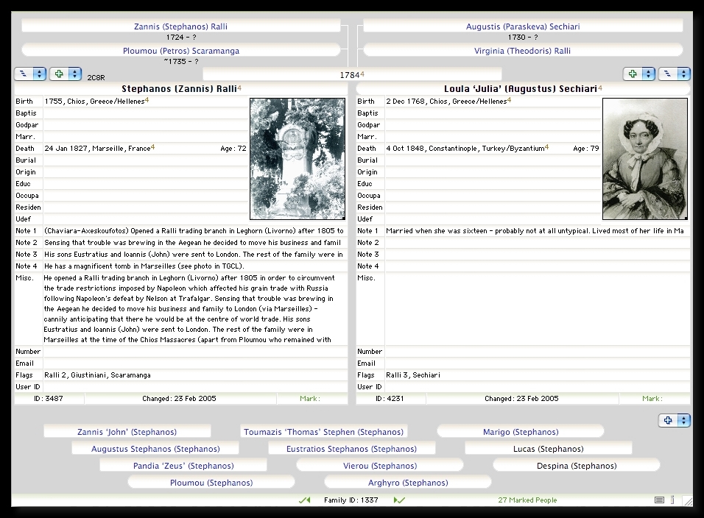The width and height of the screenshot is (704, 518).
Task: Go to mother Ploumou (Petros) Scaramanga
Action: click(180, 51)
